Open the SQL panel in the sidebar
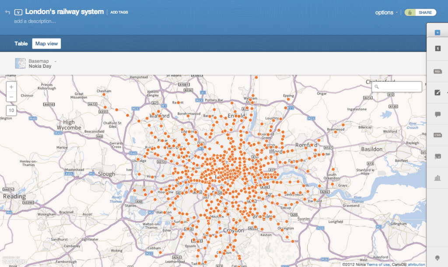The width and height of the screenshot is (448, 267). click(437, 71)
